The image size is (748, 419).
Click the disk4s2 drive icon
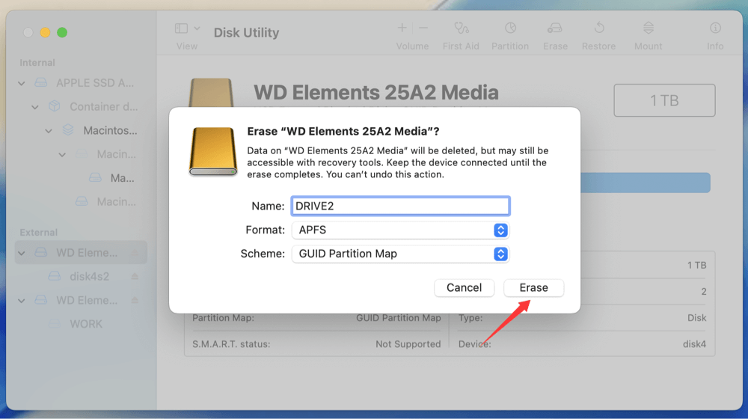click(55, 276)
